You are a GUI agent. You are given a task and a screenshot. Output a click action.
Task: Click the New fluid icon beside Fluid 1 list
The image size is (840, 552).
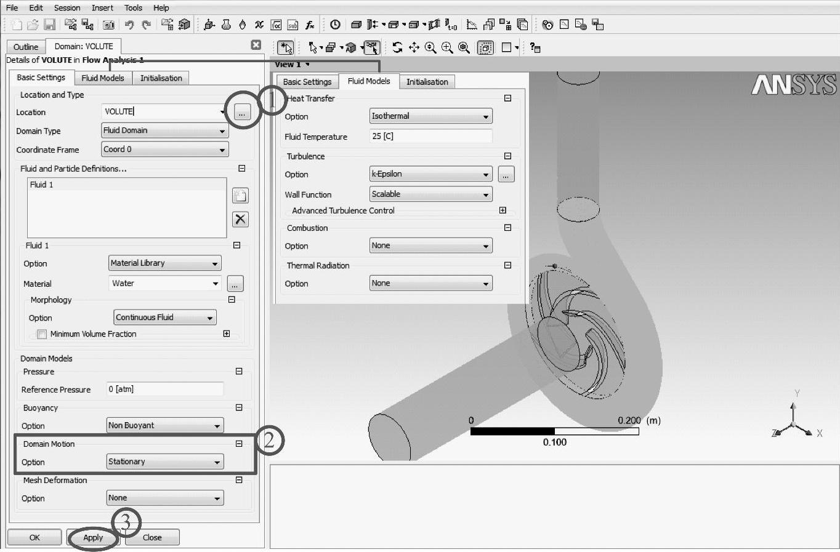[x=240, y=196]
